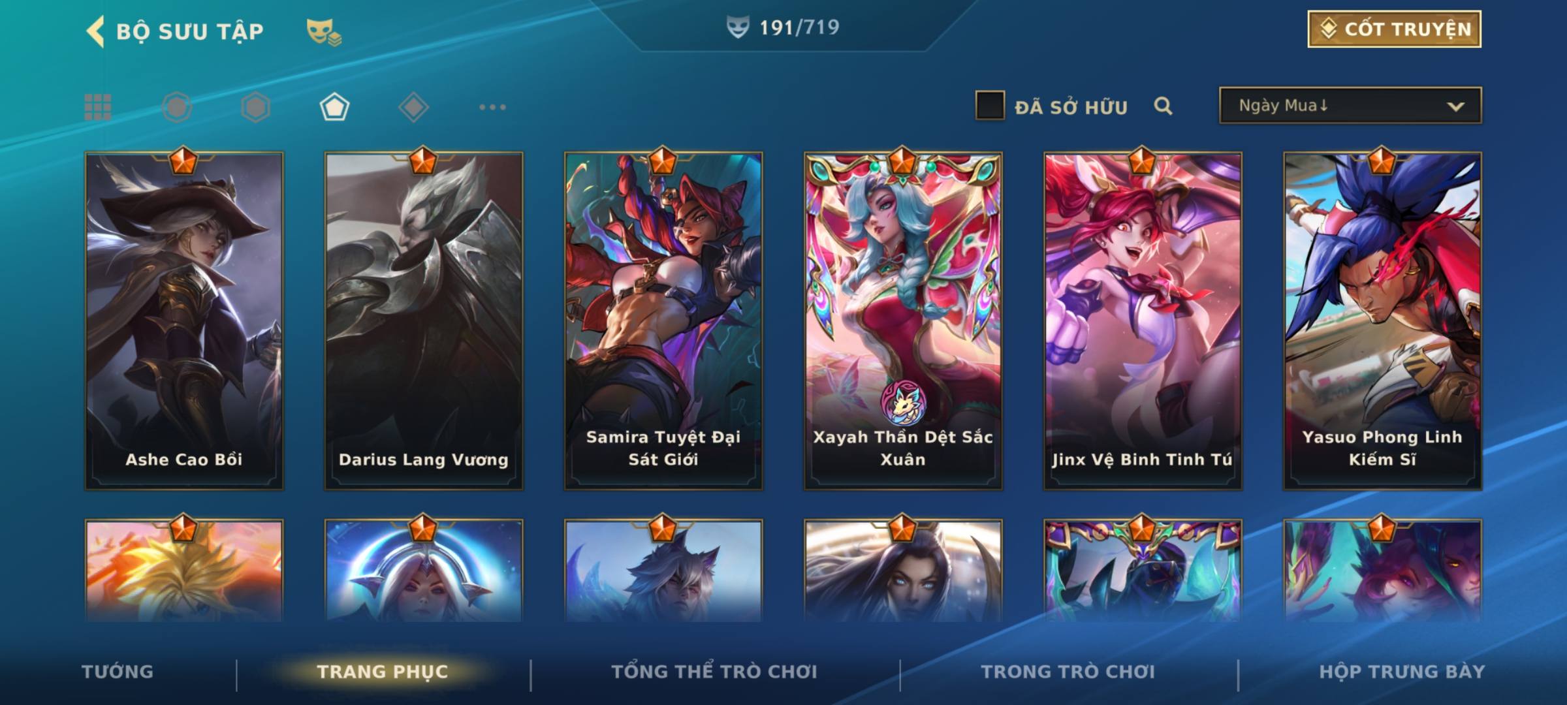This screenshot has height=705, width=1567.
Task: Expand the sort menu using its chevron
Action: (x=1455, y=106)
